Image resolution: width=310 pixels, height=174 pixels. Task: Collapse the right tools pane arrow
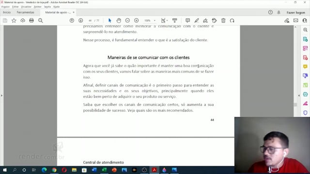click(x=299, y=96)
